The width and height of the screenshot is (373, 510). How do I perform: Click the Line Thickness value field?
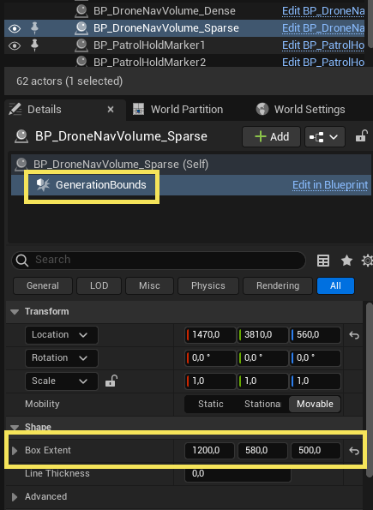238,474
